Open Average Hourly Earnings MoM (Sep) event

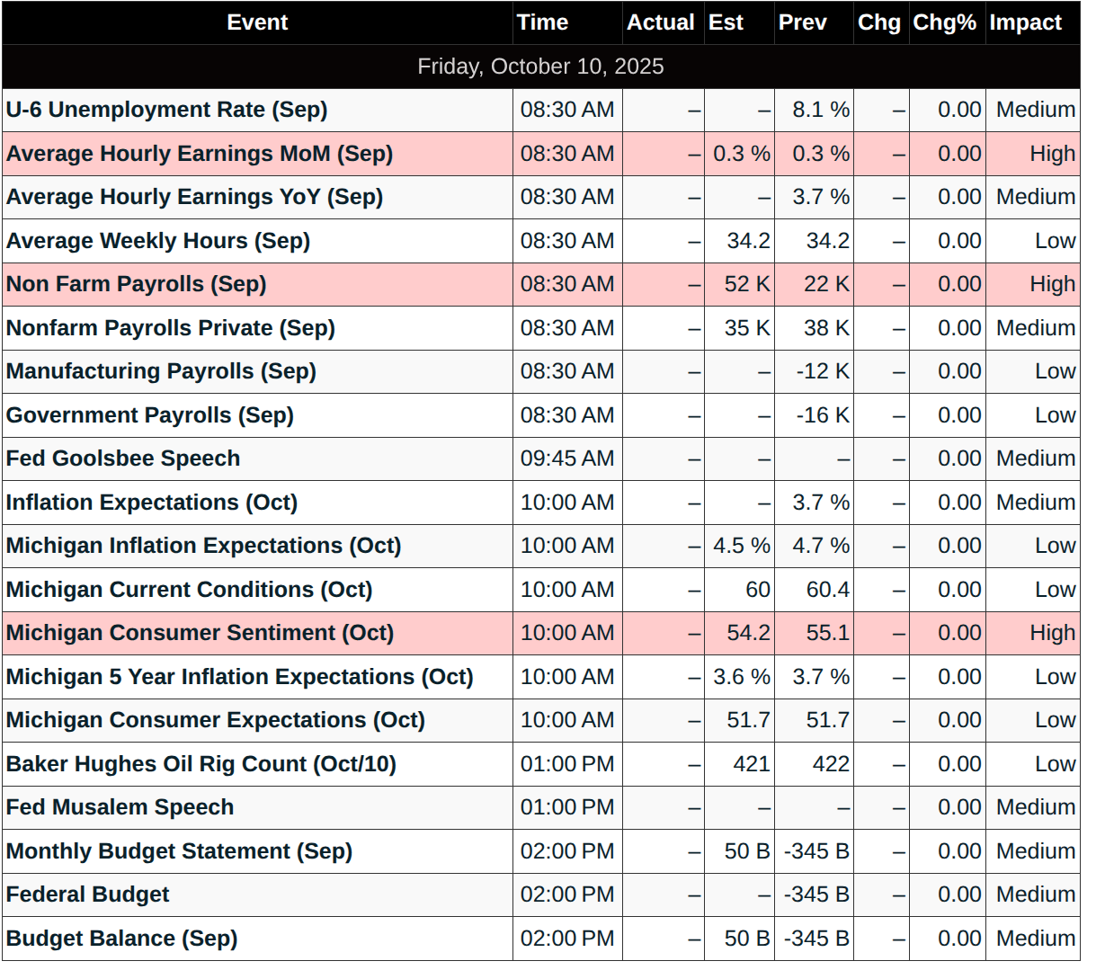pos(200,154)
